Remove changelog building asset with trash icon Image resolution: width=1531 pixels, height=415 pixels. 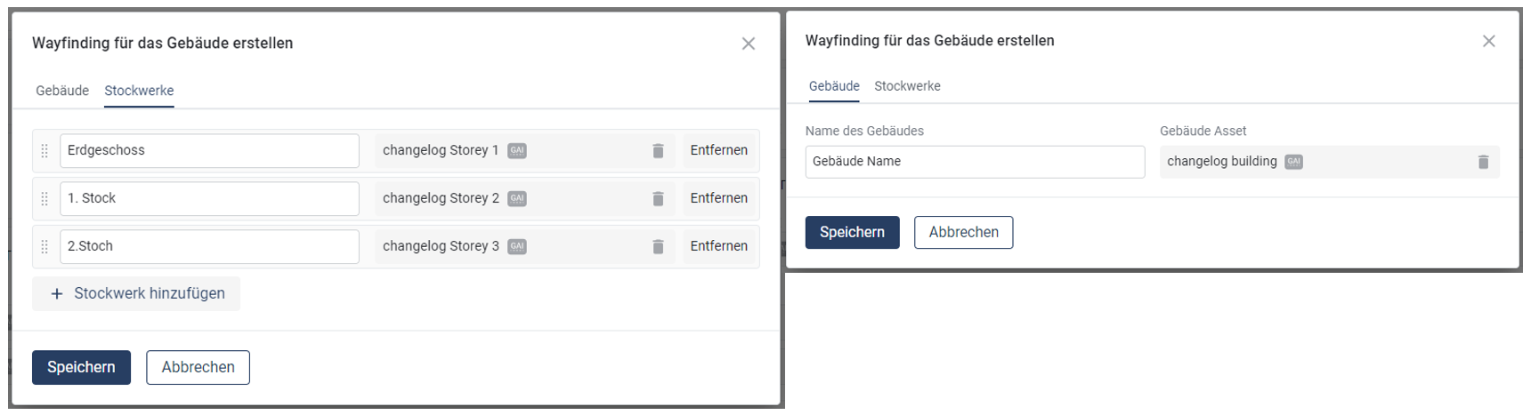click(x=1483, y=162)
